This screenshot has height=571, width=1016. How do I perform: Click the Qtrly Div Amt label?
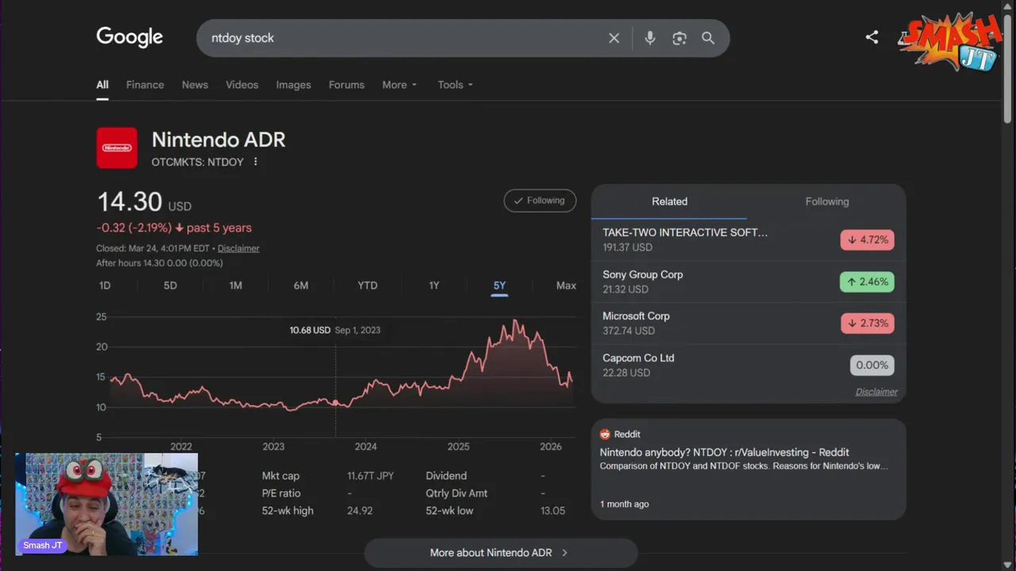coord(456,493)
